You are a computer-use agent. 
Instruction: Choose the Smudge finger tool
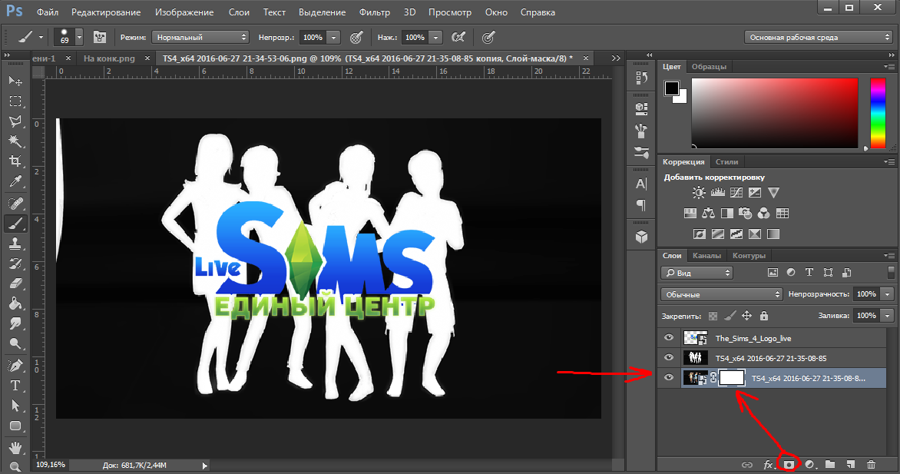click(x=15, y=324)
